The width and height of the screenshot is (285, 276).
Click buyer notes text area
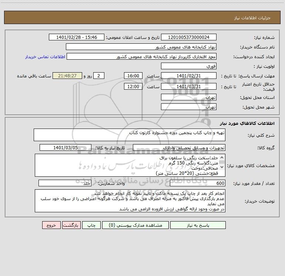coord(130,201)
